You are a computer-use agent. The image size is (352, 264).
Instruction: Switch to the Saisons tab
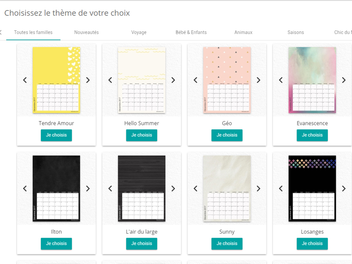point(296,32)
